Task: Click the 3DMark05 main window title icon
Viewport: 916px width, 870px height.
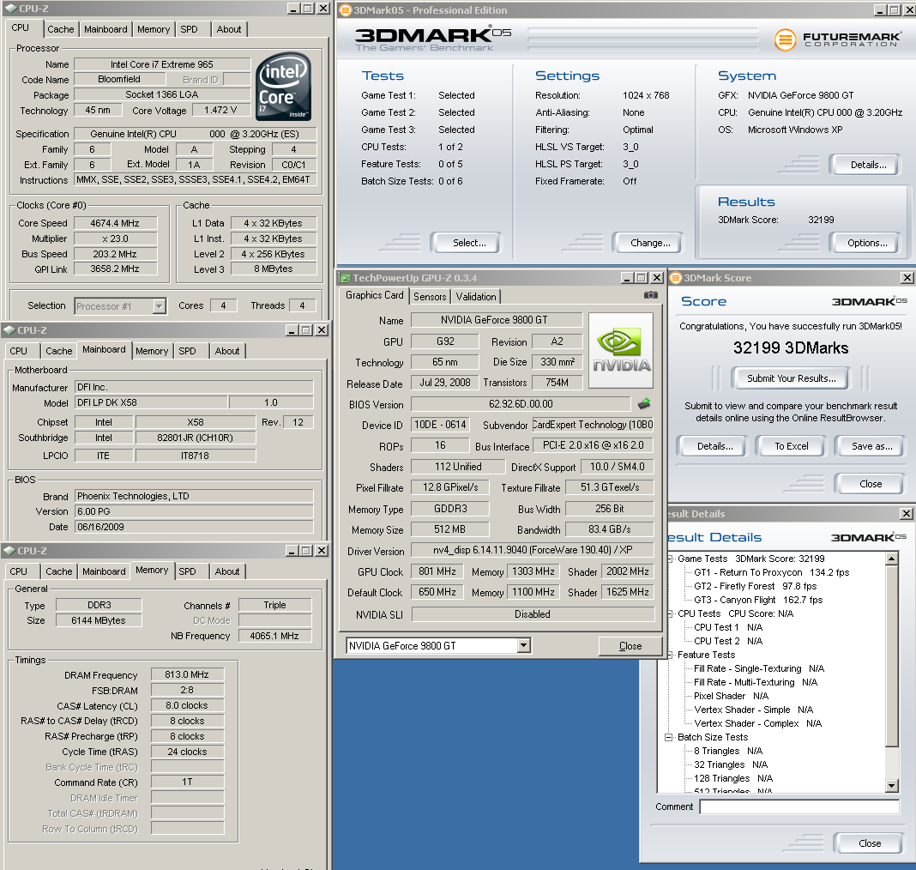Action: (346, 10)
